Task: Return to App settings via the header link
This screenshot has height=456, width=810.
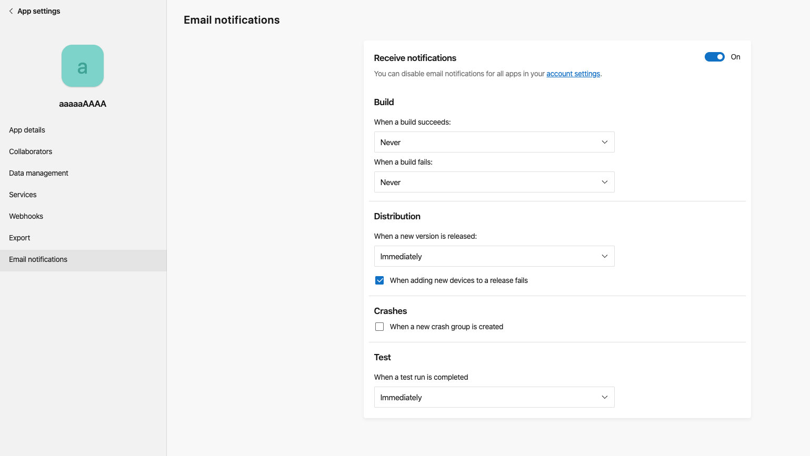Action: coord(38,11)
